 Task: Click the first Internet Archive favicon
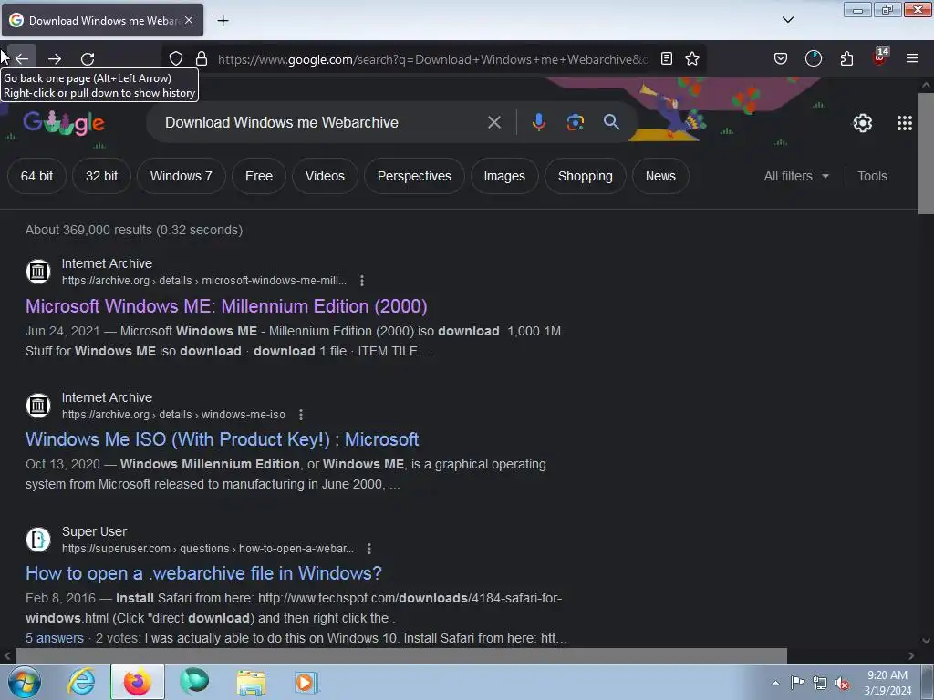(x=38, y=272)
